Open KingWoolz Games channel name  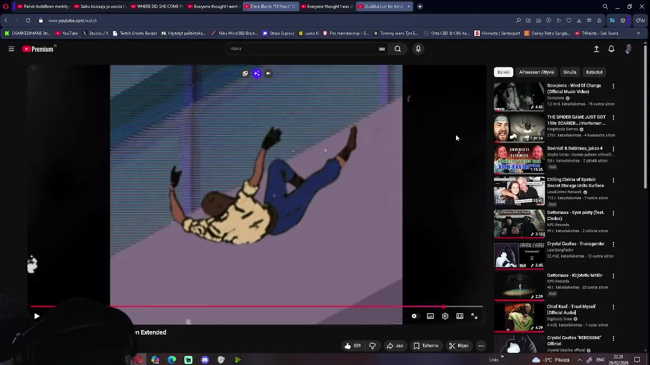[562, 129]
